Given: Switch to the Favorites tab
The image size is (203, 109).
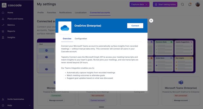Looking at the screenshot, I should point(52,13).
